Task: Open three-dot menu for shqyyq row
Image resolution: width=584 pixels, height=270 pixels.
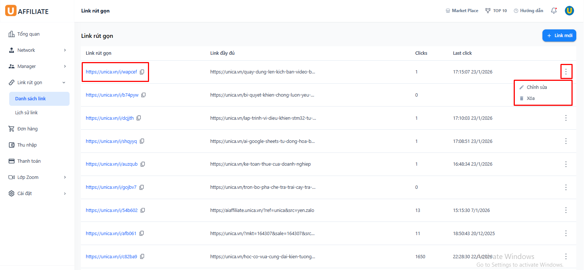Action: tap(566, 141)
